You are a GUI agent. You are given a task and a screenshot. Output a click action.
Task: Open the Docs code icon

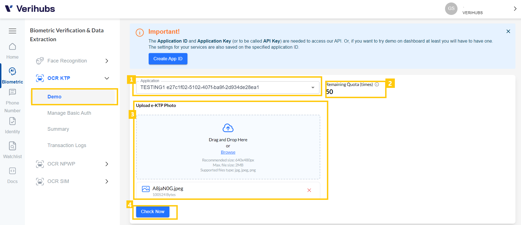pos(12,171)
